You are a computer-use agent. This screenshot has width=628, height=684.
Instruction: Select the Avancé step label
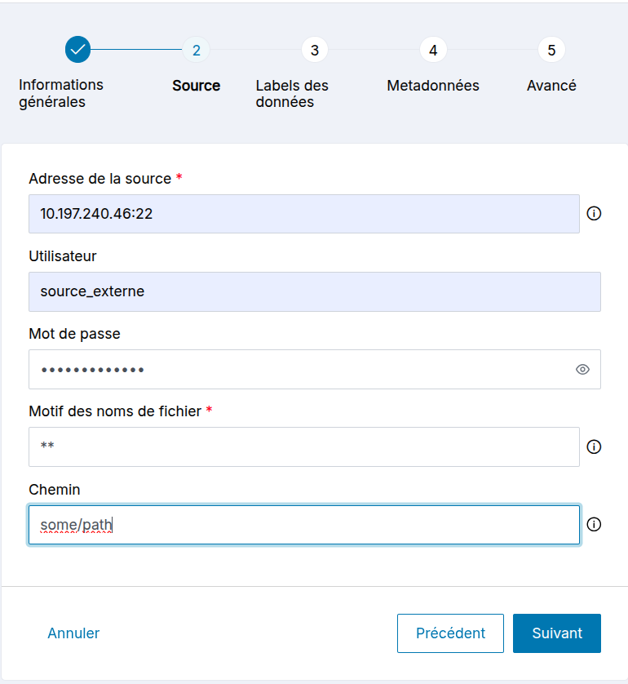click(x=551, y=86)
